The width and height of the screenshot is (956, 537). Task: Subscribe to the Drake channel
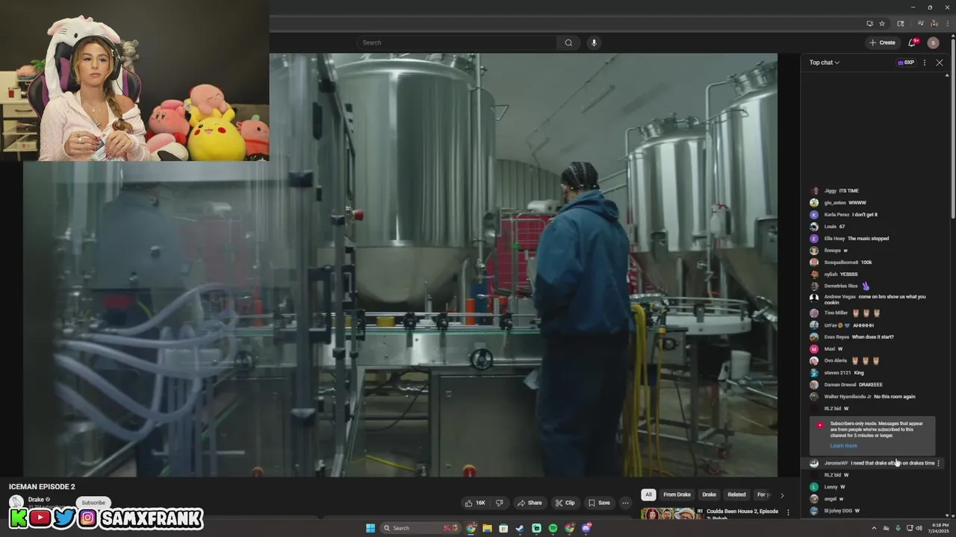(x=93, y=503)
